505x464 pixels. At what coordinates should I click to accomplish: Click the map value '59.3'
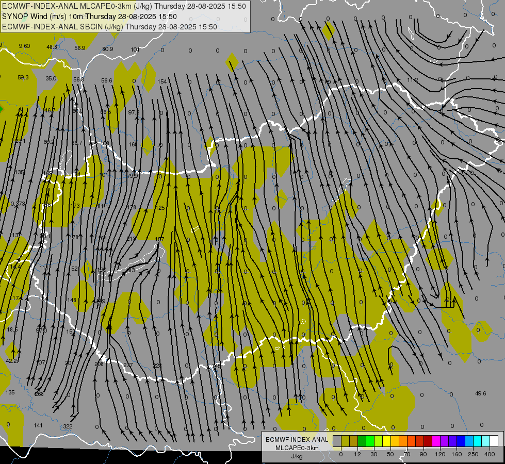pyautogui.click(x=23, y=77)
